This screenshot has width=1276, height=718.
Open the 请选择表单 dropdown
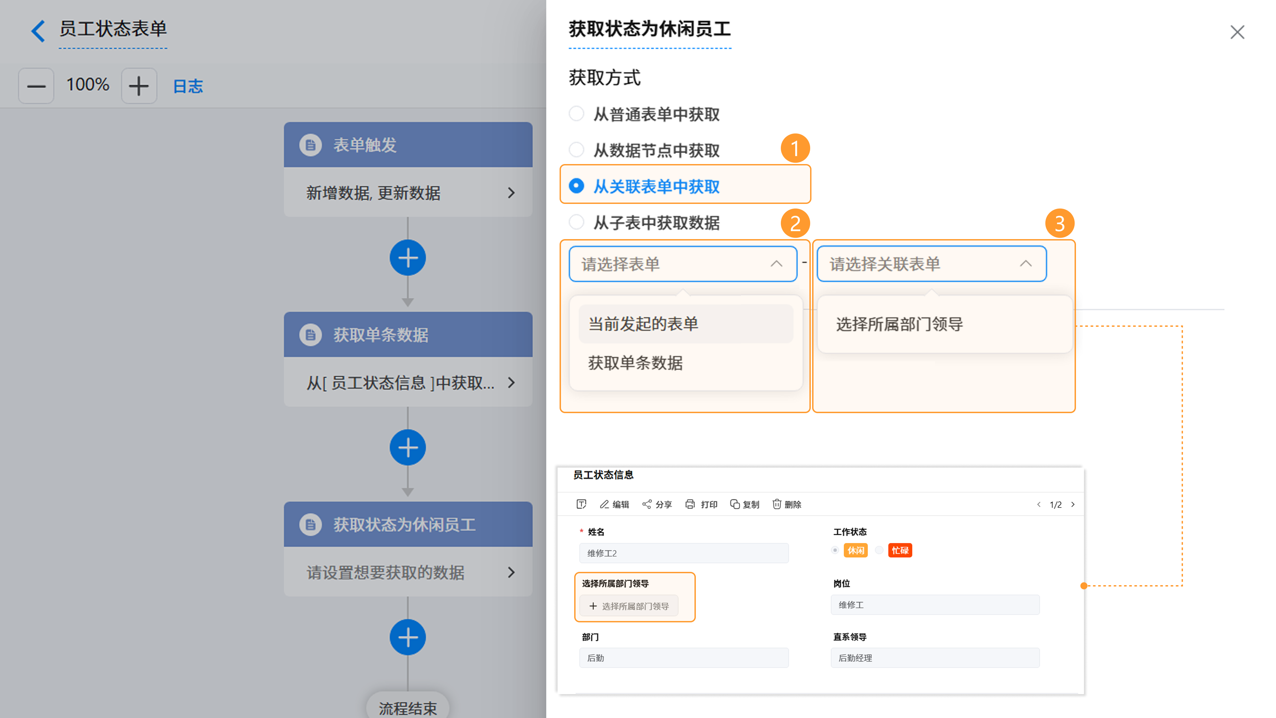tap(683, 264)
